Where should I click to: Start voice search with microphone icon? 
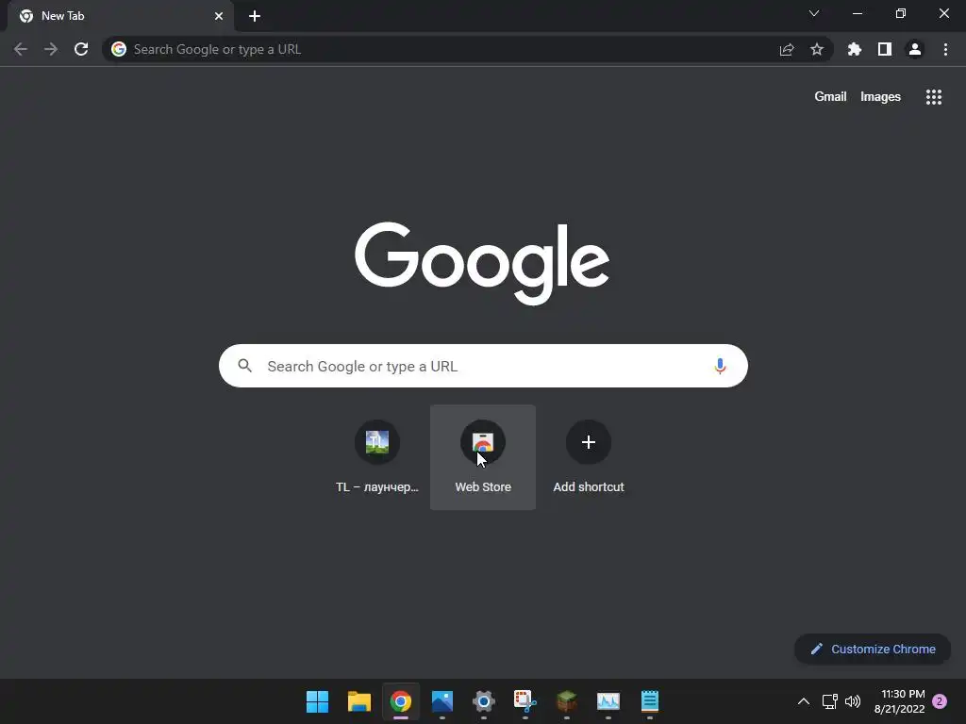click(720, 367)
